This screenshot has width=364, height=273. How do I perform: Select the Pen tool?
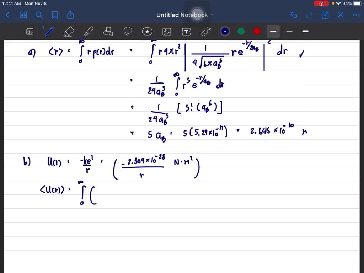(49, 31)
